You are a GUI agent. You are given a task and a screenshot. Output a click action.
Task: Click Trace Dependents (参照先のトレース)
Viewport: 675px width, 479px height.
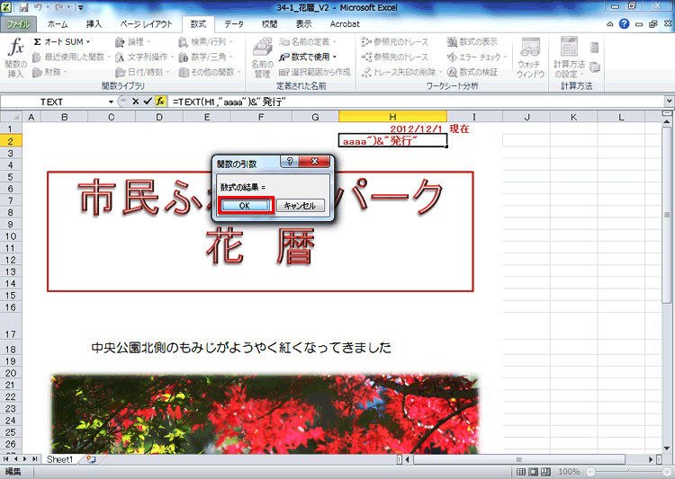click(395, 57)
